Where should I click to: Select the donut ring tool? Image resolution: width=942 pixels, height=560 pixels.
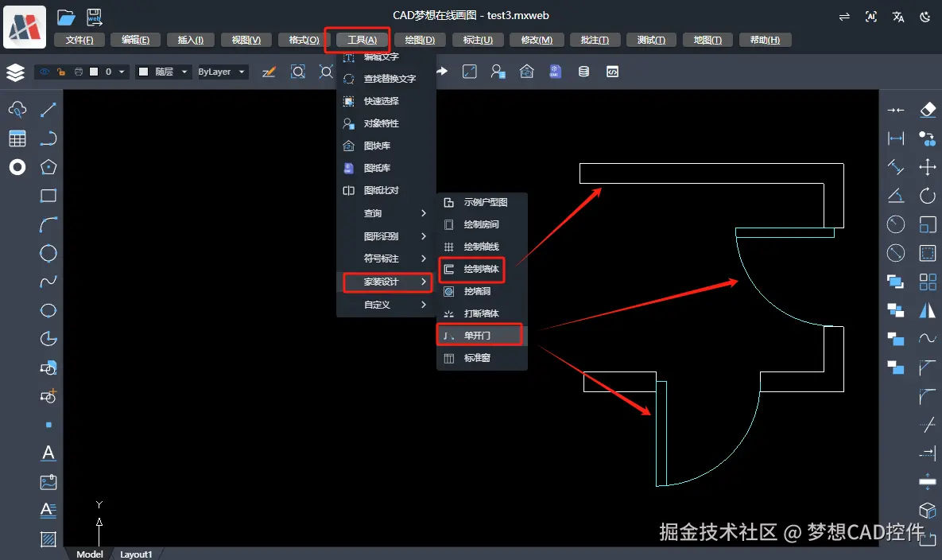click(x=17, y=167)
